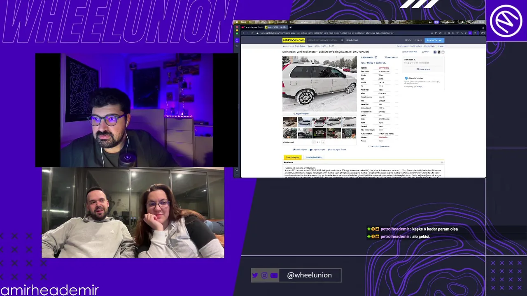The width and height of the screenshot is (527, 296).
Task: Switch to the İlan Detayları tab
Action: click(x=293, y=157)
